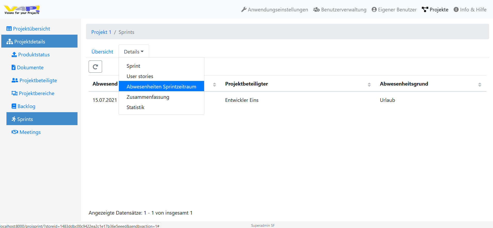Open Sprints in the sidebar
This screenshot has height=228, width=493.
pyautogui.click(x=42, y=119)
